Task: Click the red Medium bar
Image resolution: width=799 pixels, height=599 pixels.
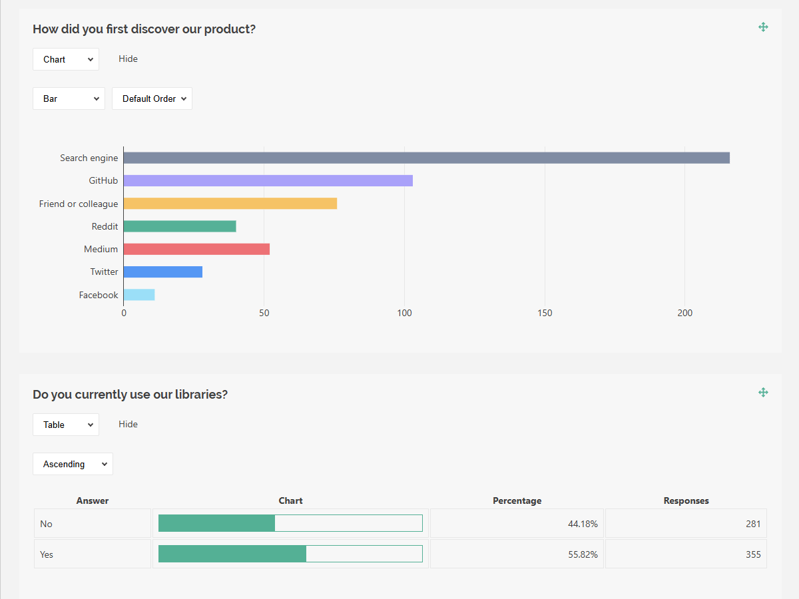Action: [196, 249]
